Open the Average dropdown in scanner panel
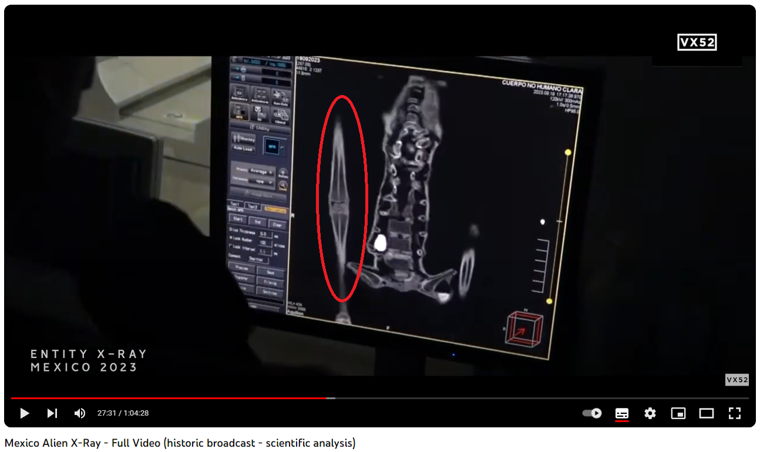760x452 pixels. point(261,171)
